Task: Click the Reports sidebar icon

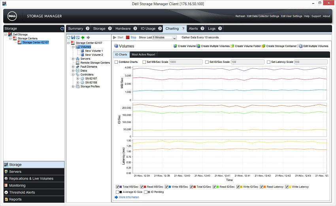Action: (x=6, y=199)
